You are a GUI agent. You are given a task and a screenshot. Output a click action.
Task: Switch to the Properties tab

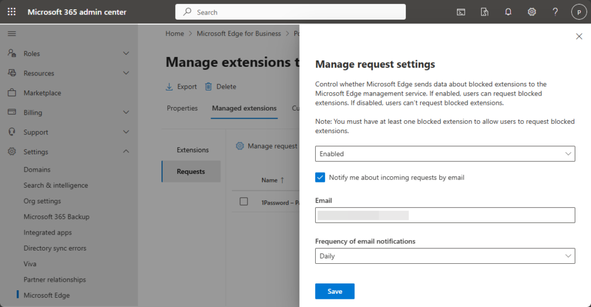tap(182, 108)
